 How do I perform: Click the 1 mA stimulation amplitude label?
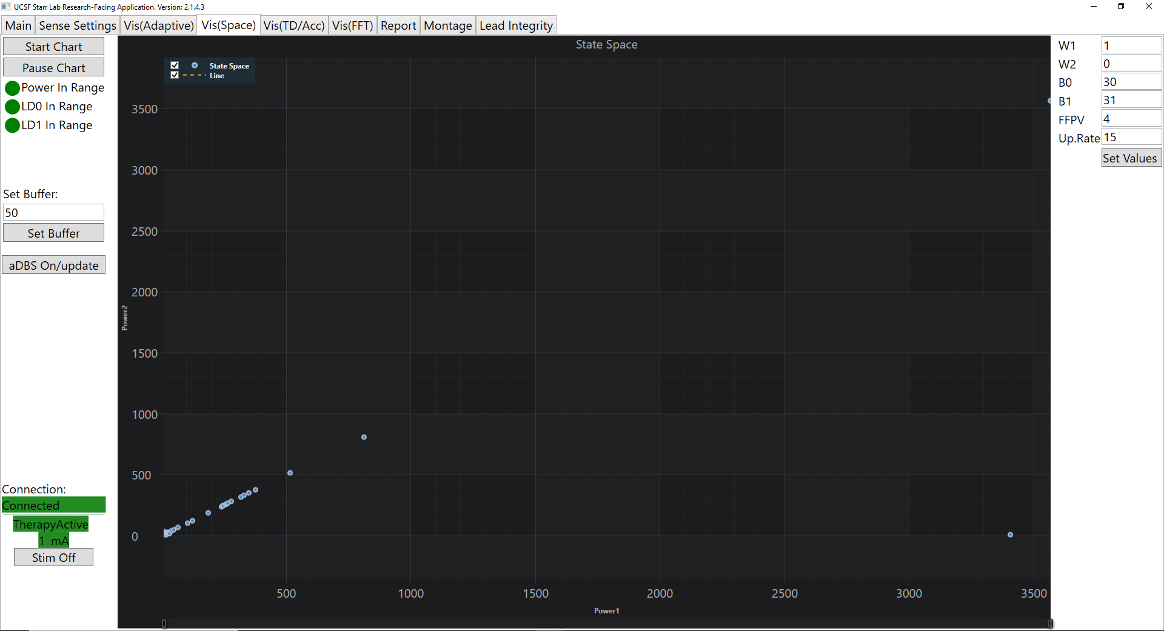coord(54,540)
